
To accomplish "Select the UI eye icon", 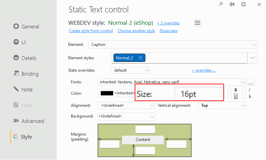I will (16, 42).
